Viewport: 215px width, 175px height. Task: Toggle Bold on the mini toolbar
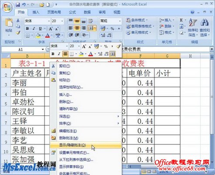(x=53, y=54)
